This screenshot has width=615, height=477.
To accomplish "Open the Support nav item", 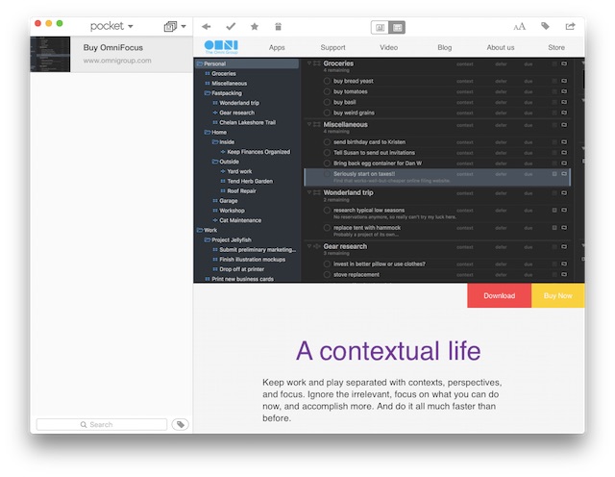I will [x=333, y=47].
